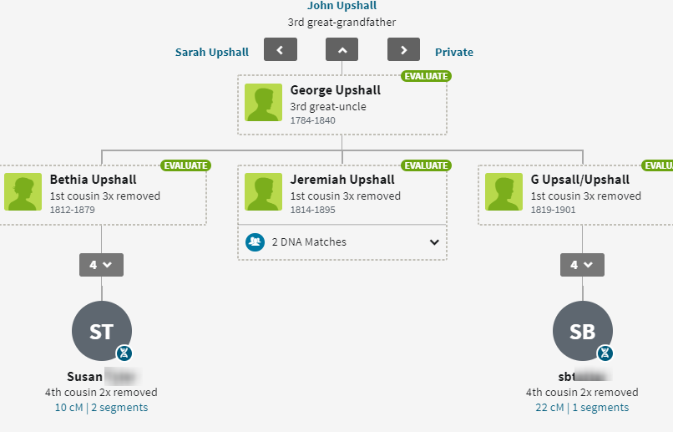Click G Upsall/Upshall's profile avatar icon
The height and width of the screenshot is (432, 673).
pyautogui.click(x=503, y=192)
